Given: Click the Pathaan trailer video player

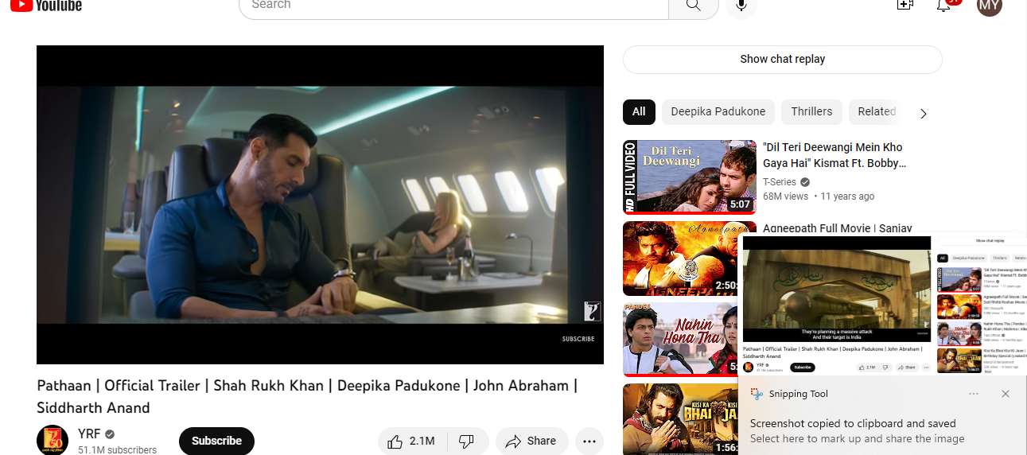Looking at the screenshot, I should [320, 204].
